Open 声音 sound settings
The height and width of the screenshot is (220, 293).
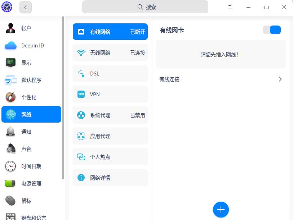pyautogui.click(x=26, y=149)
